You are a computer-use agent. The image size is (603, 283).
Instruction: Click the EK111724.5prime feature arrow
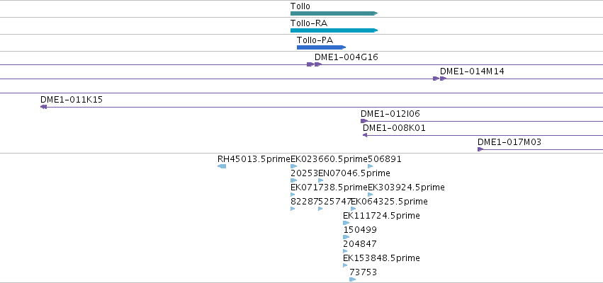[346, 223]
